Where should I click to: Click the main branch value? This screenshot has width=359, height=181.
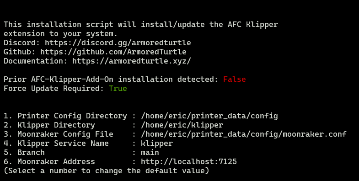click(x=150, y=152)
